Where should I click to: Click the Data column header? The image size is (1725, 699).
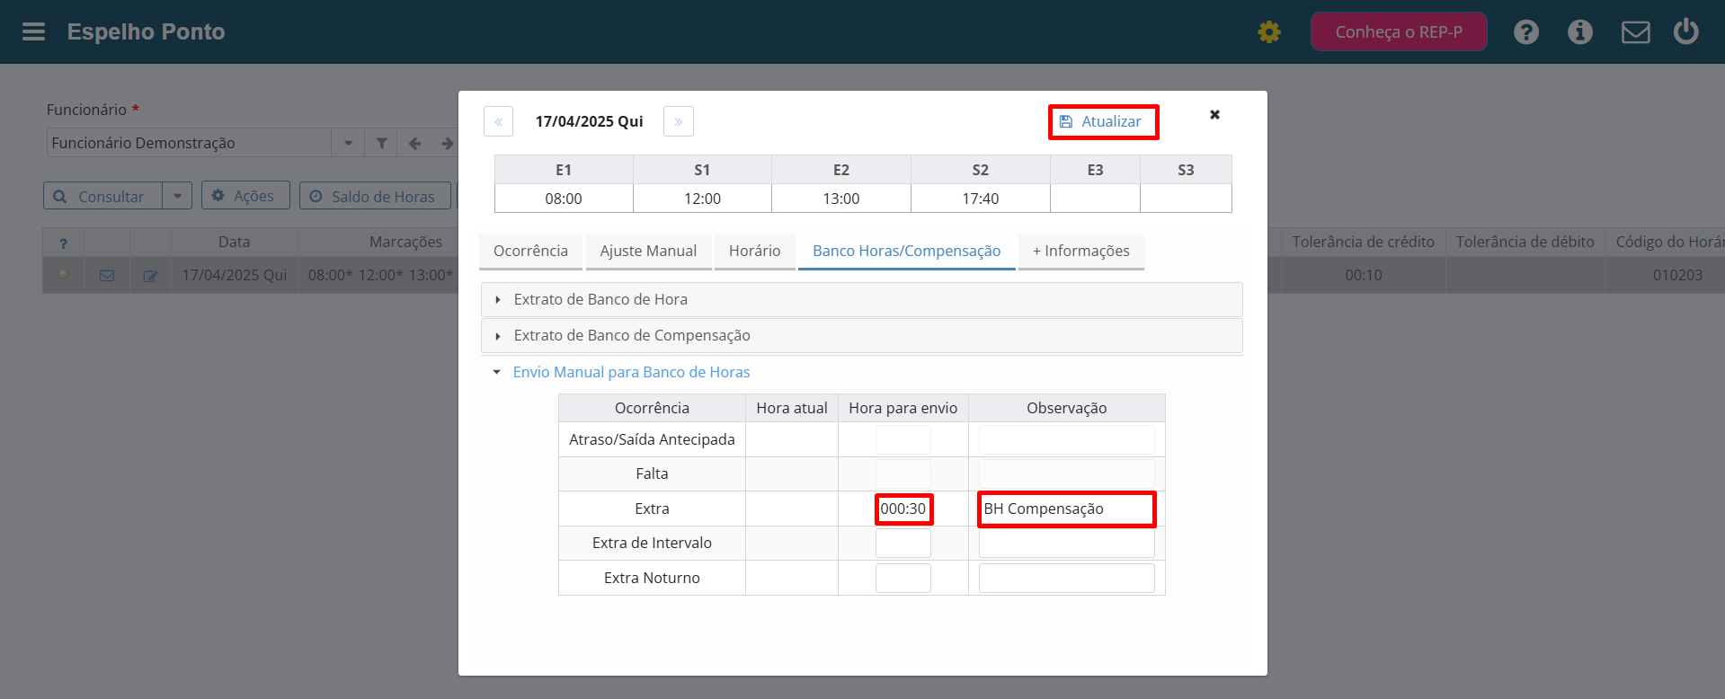pos(234,242)
